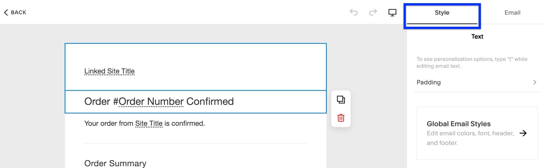Click the 'is confirmed.' body text
545x168 pixels.
click(185, 123)
